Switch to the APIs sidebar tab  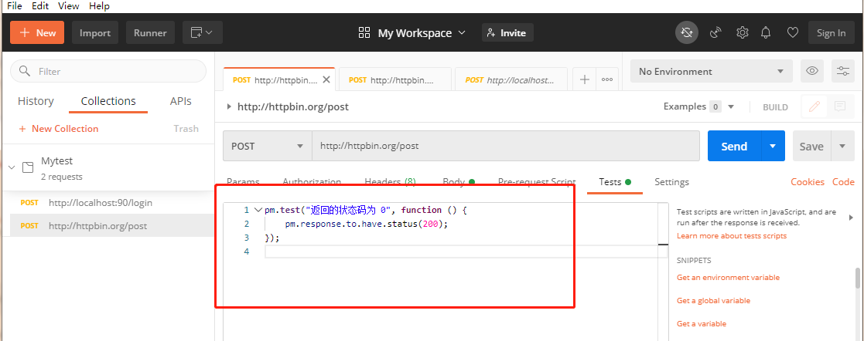(181, 101)
